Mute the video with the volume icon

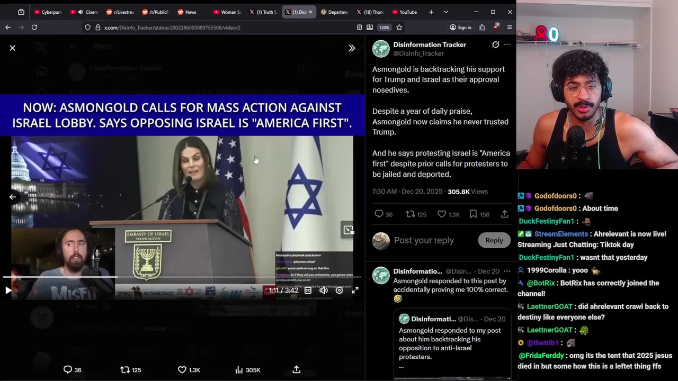(x=324, y=290)
